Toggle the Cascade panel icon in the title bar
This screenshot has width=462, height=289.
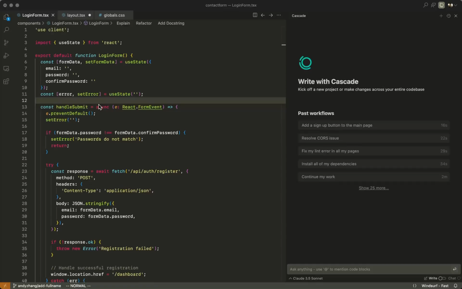441,5
